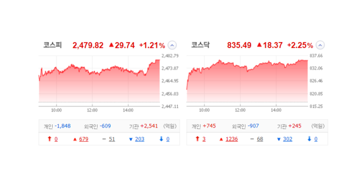360x188 pixels.
Task: Click the KOSPI falling blue triangle icon
Action: pos(131,139)
